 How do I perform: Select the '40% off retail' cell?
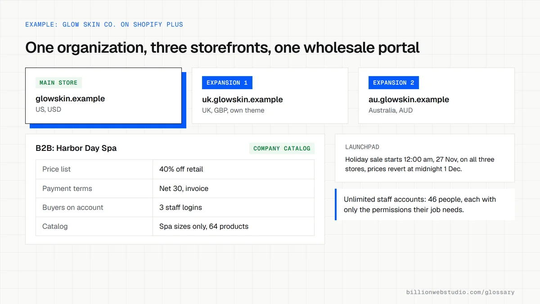pos(234,169)
